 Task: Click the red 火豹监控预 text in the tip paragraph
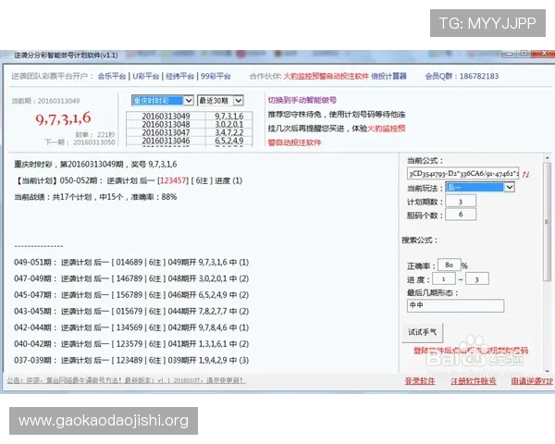pyautogui.click(x=386, y=129)
